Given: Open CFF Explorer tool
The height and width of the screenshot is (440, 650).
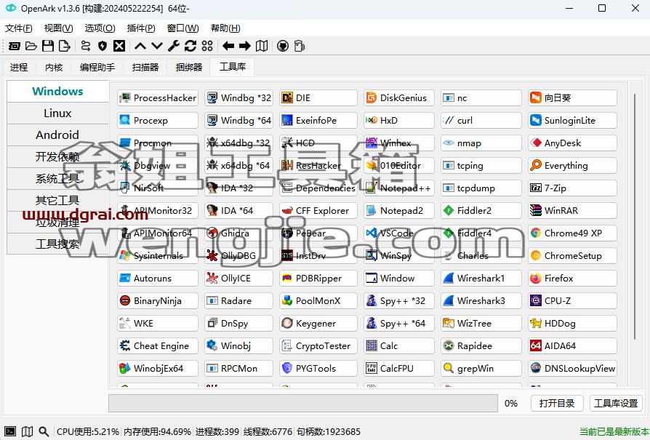Looking at the screenshot, I should coord(318,211).
